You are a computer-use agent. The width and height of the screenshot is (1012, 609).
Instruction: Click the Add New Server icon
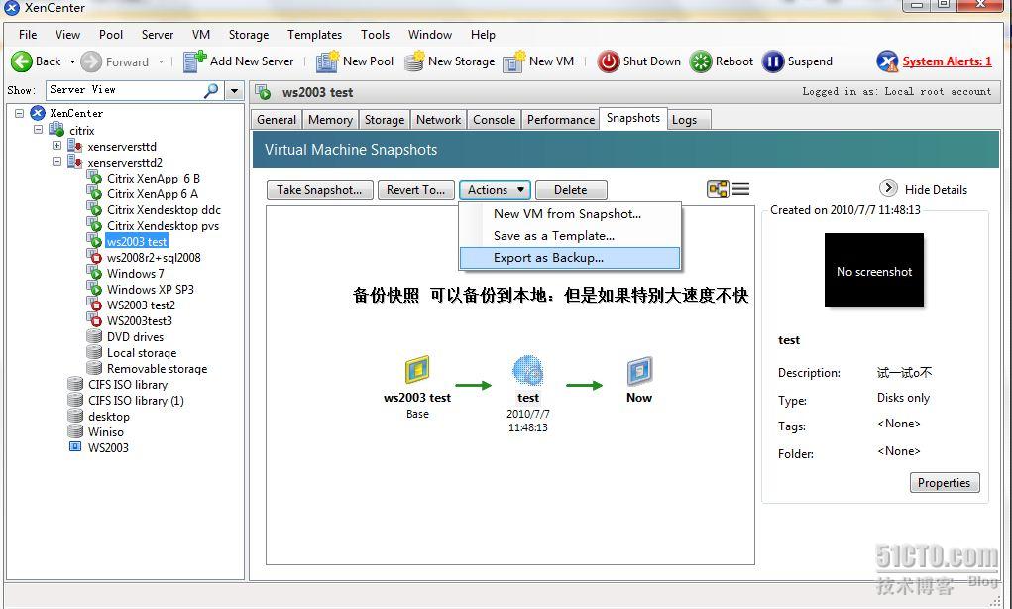pos(194,61)
